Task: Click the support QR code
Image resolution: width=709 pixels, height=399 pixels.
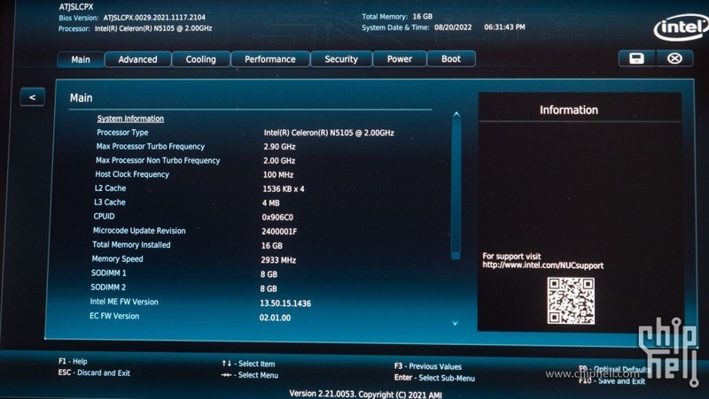Action: coord(571,301)
